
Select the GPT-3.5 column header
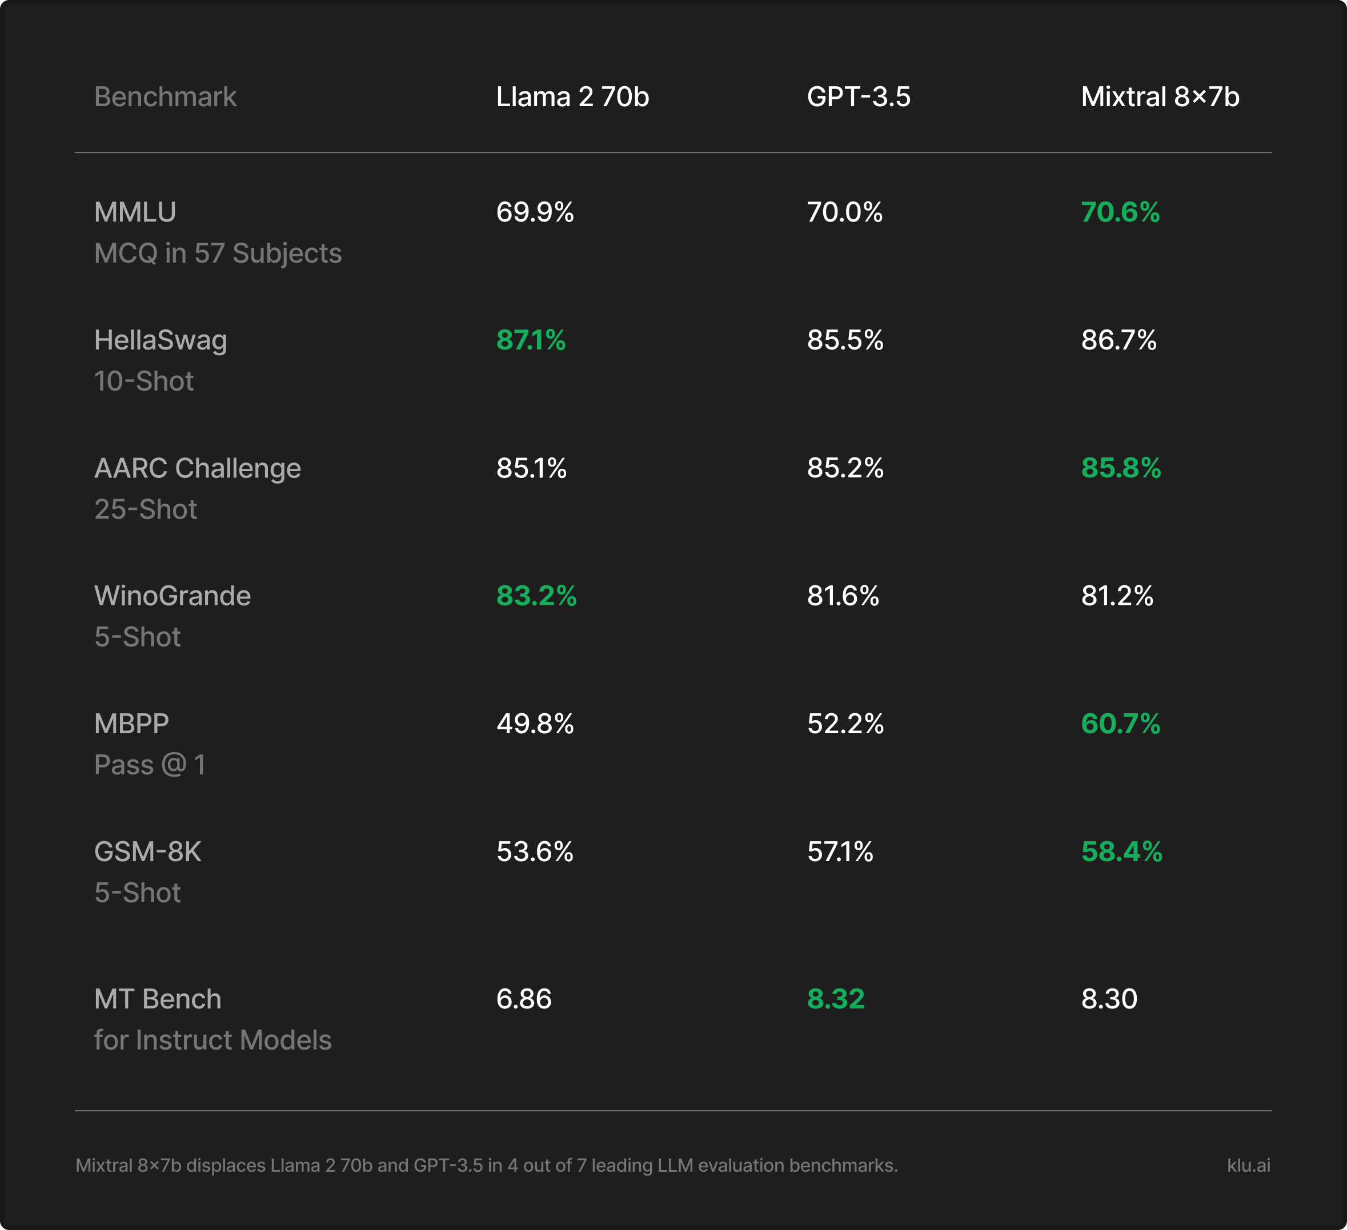[x=859, y=97]
